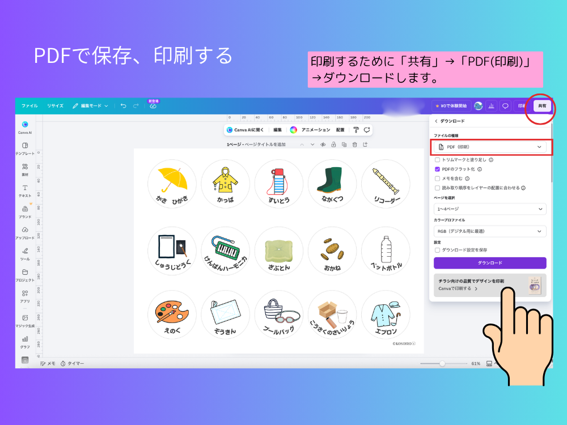Click the redo arrow

(x=136, y=106)
